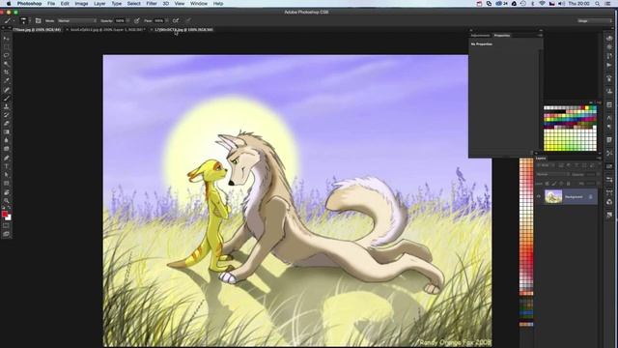This screenshot has height=348, width=618.
Task: Open the Photoshop application menu
Action: click(29, 4)
